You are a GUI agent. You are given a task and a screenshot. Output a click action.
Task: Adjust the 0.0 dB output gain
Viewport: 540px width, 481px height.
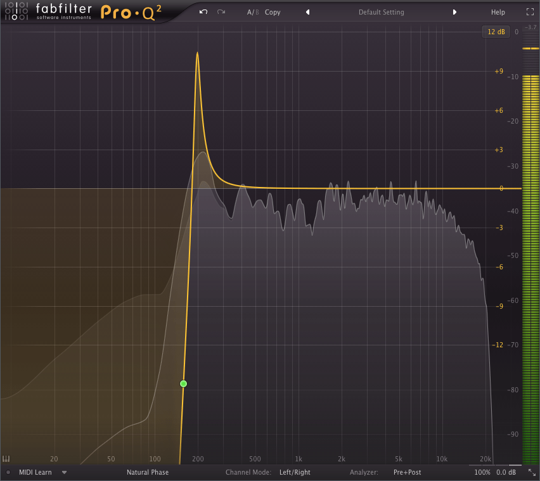point(506,472)
